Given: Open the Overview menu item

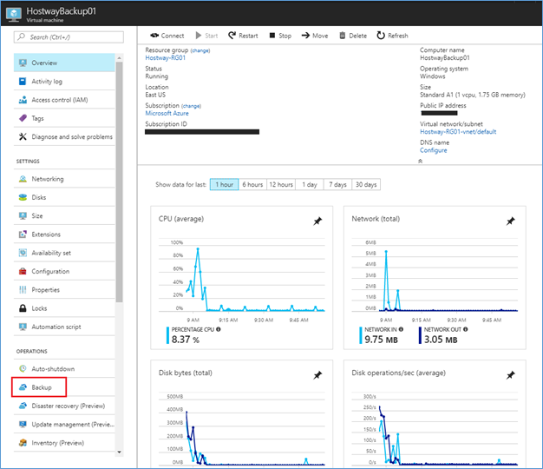Looking at the screenshot, I should pos(64,63).
